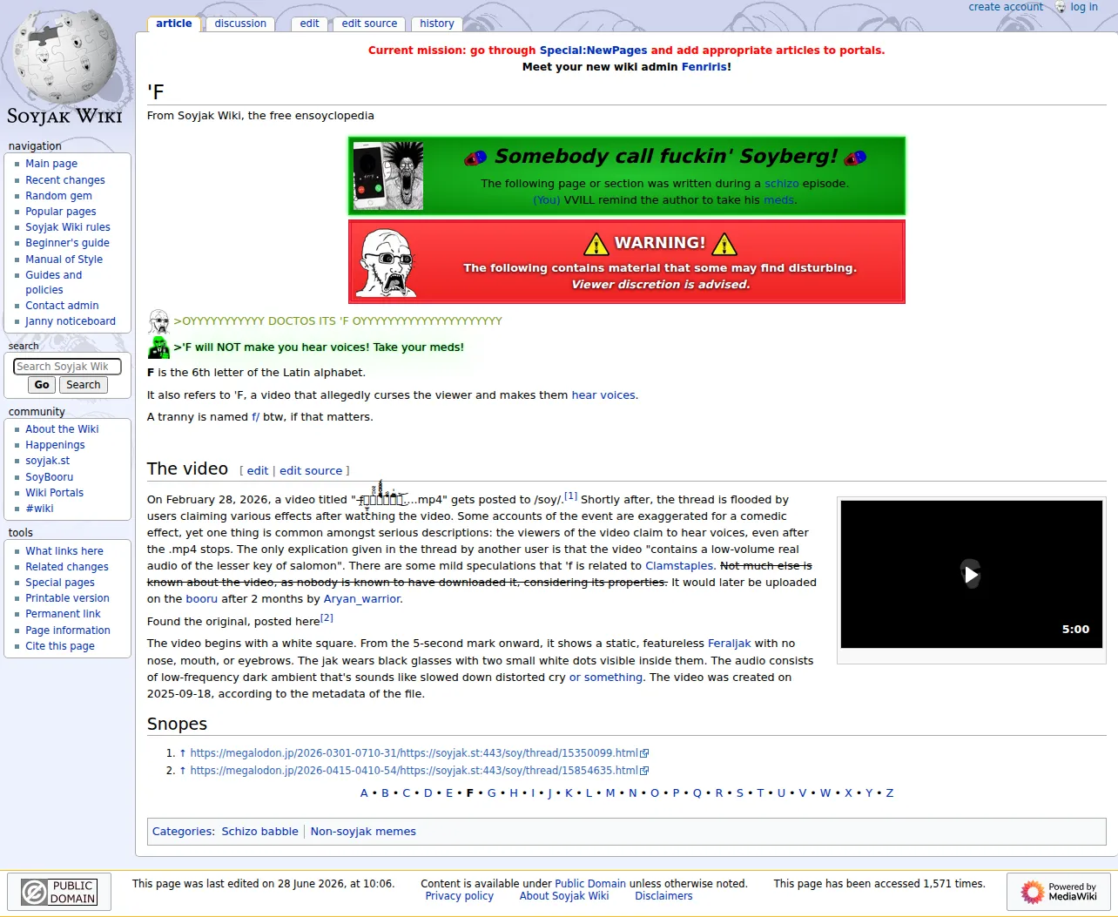Open the edit source tab
The width and height of the screenshot is (1118, 917).
pyautogui.click(x=369, y=24)
